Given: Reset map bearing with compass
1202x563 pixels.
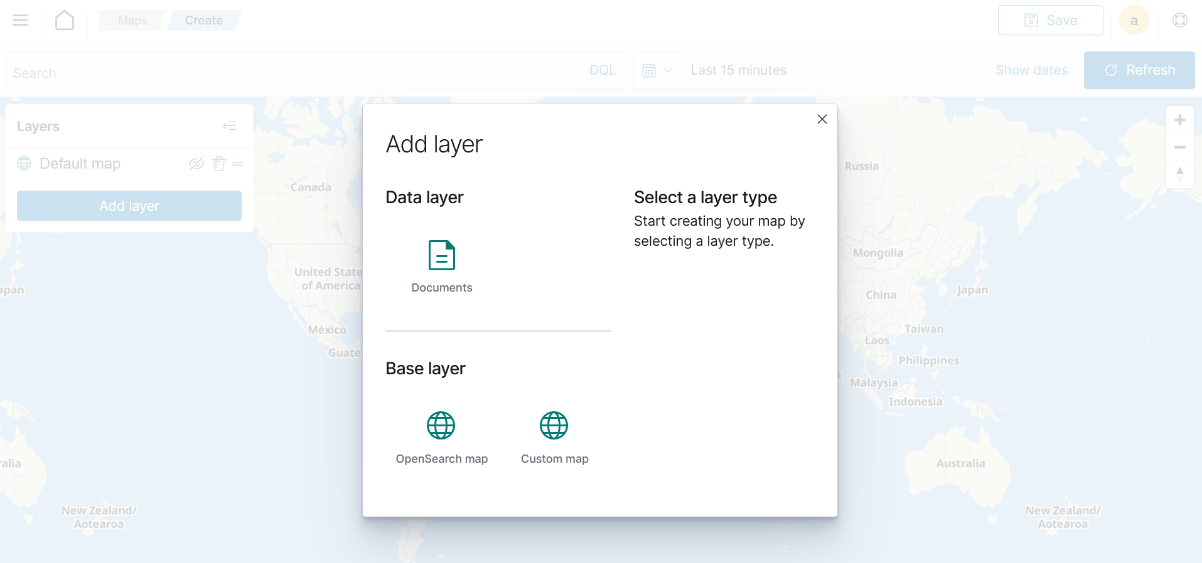Looking at the screenshot, I should (x=1179, y=175).
